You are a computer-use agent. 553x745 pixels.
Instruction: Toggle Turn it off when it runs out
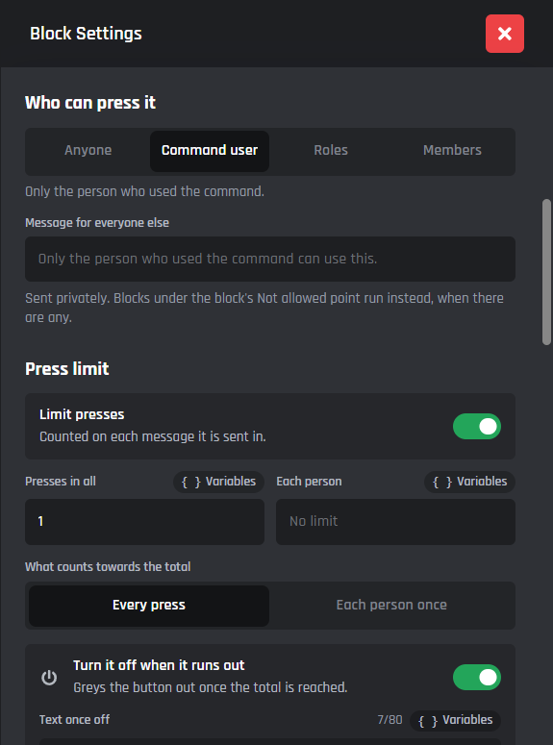[476, 677]
